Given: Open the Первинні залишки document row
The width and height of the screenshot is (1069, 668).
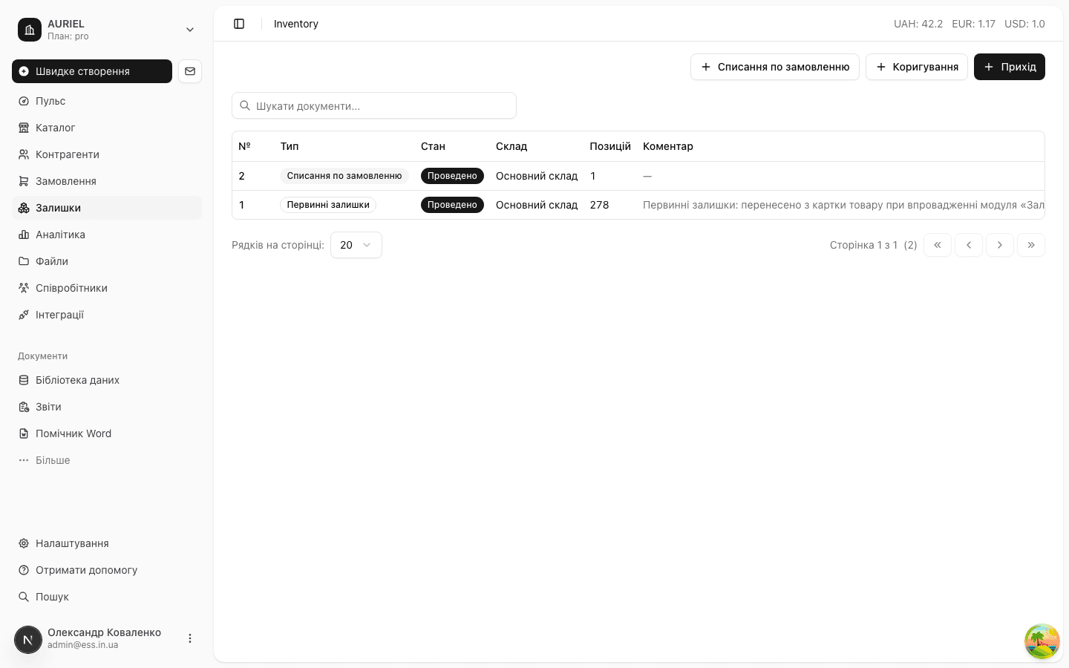Looking at the screenshot, I should (x=638, y=205).
